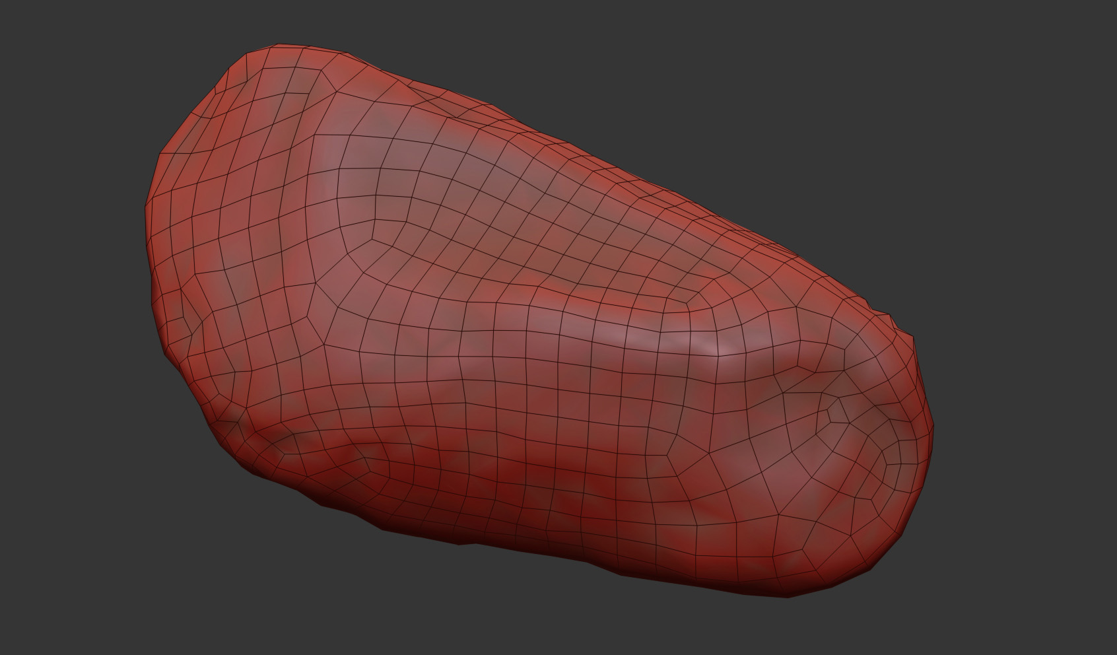Select the small diamond face near the right end
The height and width of the screenshot is (655, 1117).
point(837,411)
